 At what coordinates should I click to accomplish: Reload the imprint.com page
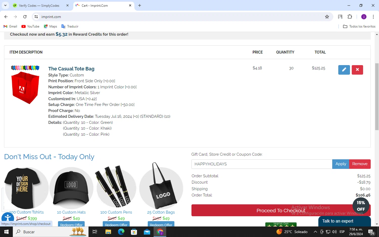click(x=25, y=17)
